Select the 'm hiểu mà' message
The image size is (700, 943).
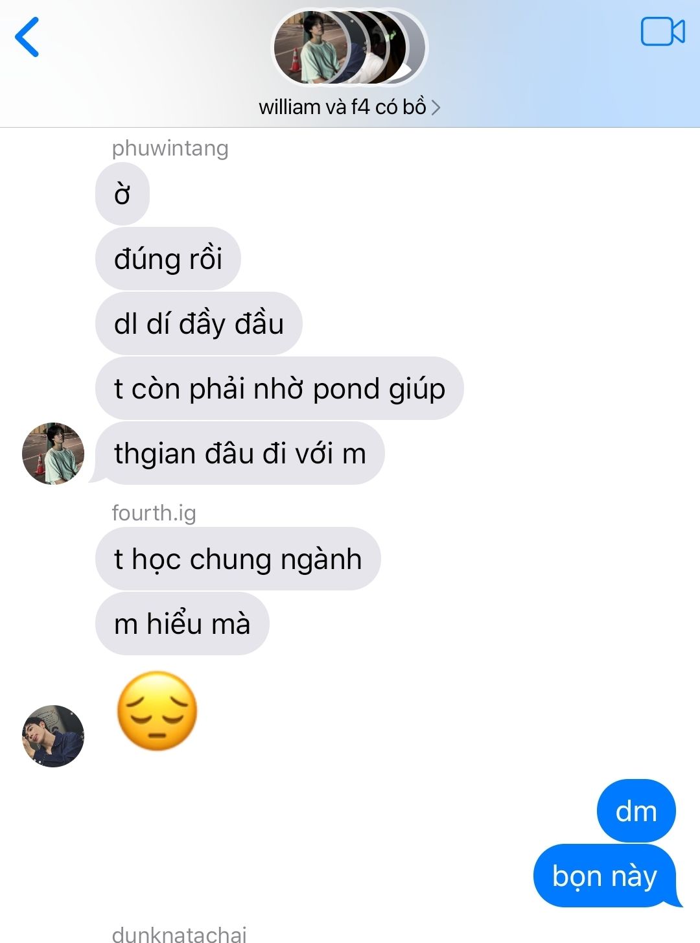[182, 623]
